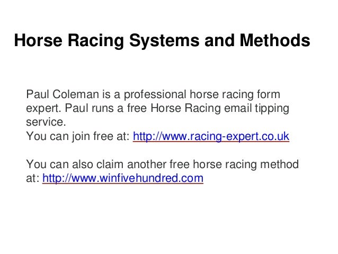Click the word 'and' in the title

(219, 40)
